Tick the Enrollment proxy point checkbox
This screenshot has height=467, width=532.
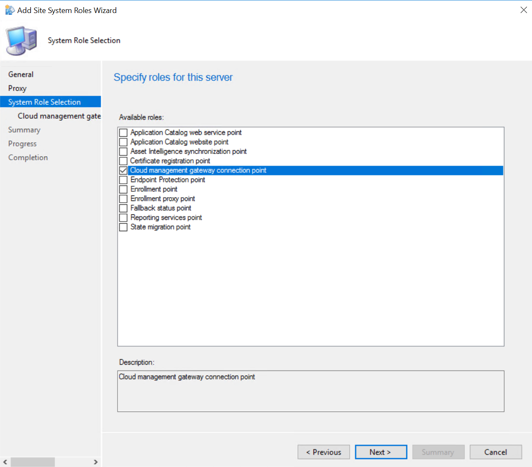pos(123,199)
